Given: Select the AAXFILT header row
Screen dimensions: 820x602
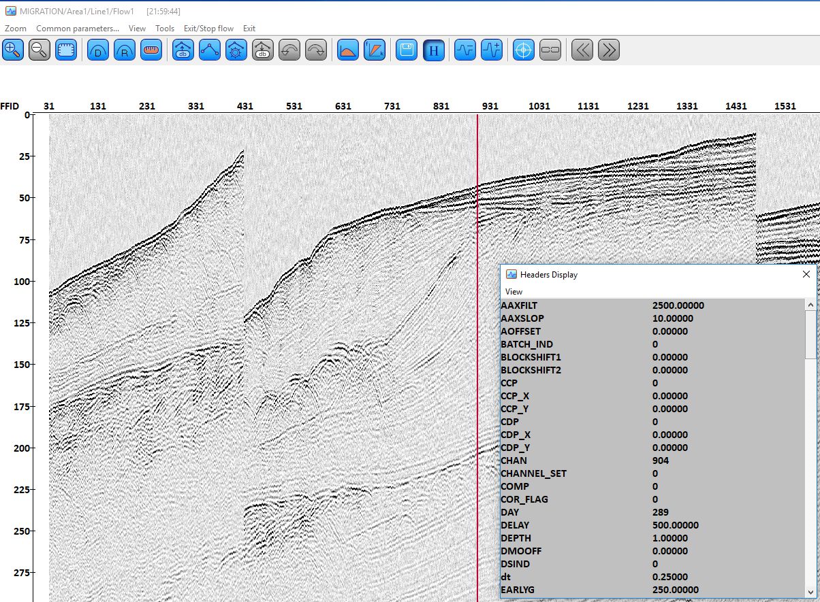Looking at the screenshot, I should 652,305.
